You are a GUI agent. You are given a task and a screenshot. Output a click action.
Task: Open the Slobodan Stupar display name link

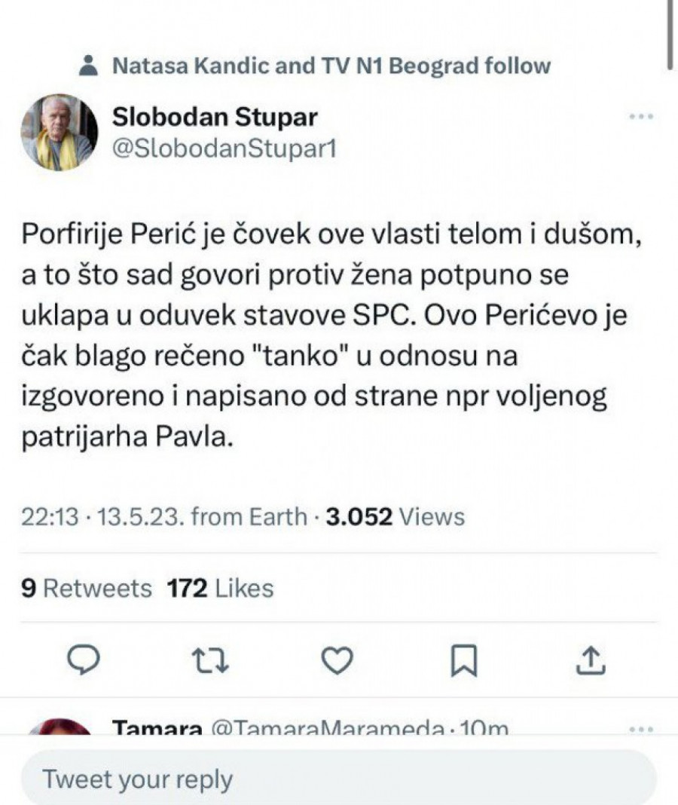[215, 117]
